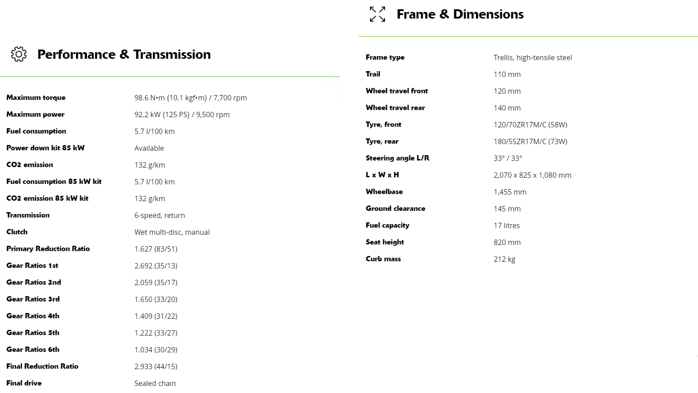Select the Trellis, high-tensile steel value
Screen dimensions: 698x393
tap(532, 57)
